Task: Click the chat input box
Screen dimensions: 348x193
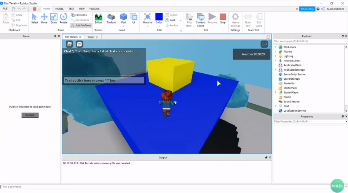Action: 104,81
